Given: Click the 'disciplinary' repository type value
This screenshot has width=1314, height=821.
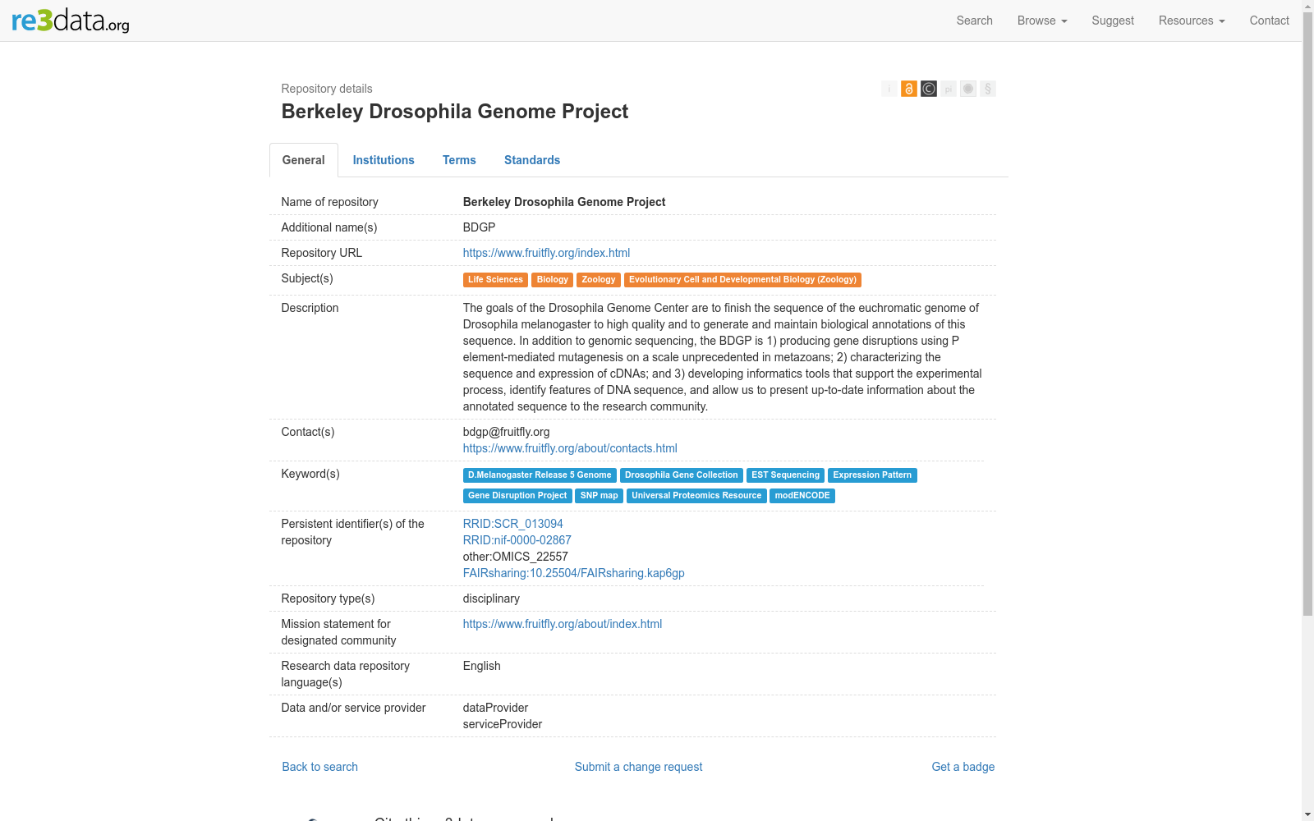Looking at the screenshot, I should click(491, 599).
